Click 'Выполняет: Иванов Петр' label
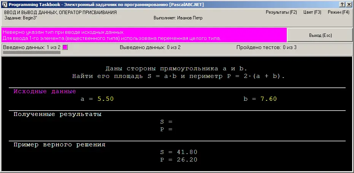This screenshot has height=173, width=354. (x=178, y=18)
